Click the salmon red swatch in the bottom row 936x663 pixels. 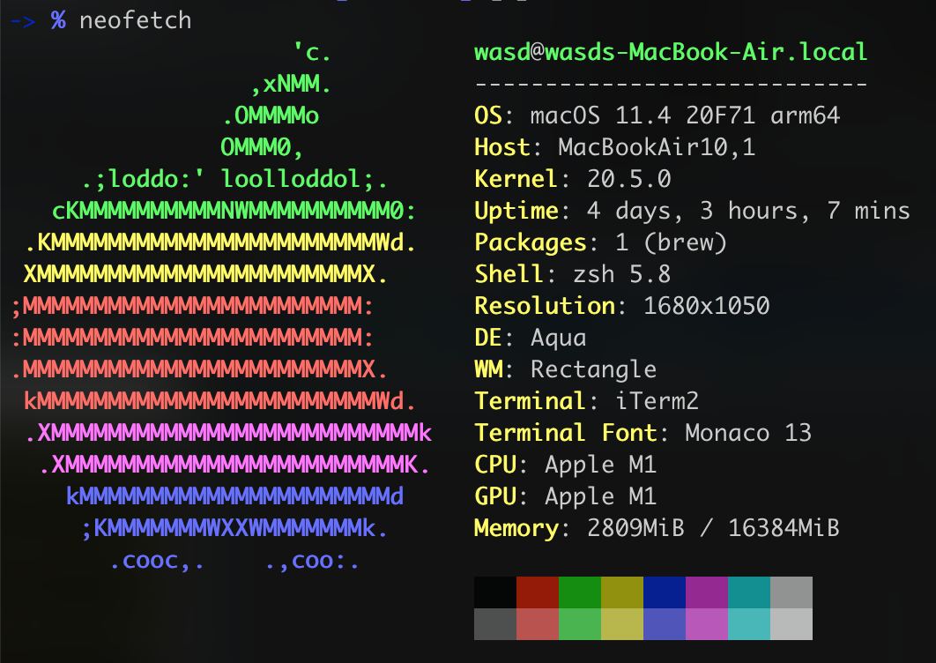[x=538, y=624]
